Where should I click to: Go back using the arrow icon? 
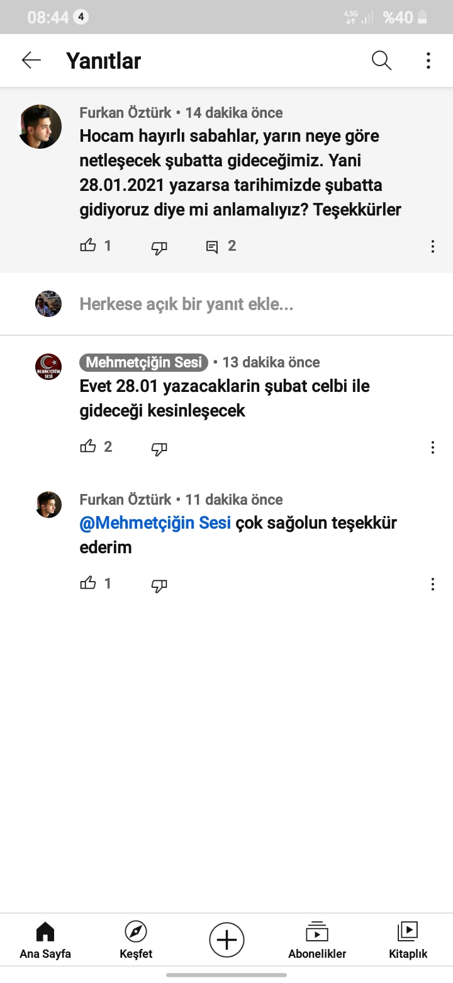[31, 60]
